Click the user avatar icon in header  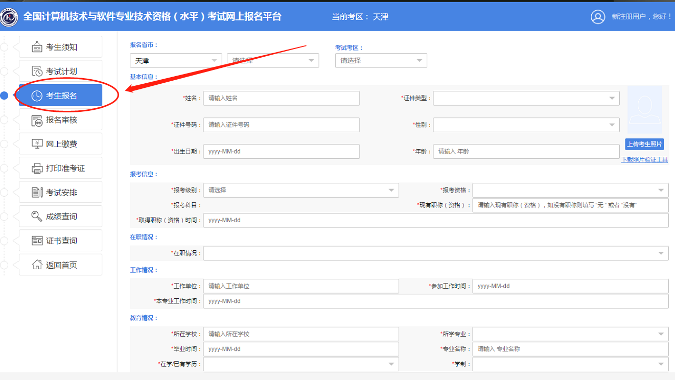coord(598,16)
